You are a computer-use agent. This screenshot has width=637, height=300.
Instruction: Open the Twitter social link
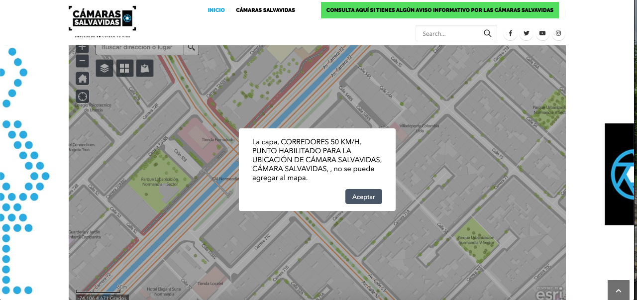(527, 33)
